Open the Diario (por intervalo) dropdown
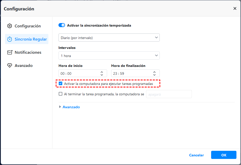The height and width of the screenshot is (165, 241). coord(109,38)
